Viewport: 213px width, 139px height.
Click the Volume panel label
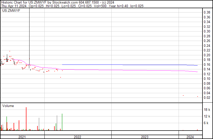click(x=8, y=106)
